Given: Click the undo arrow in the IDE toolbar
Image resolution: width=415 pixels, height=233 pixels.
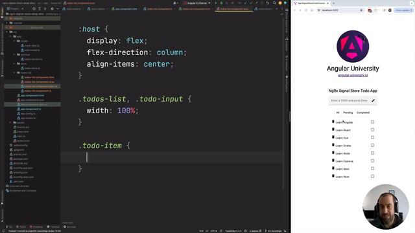Looking at the screenshot, I should [268, 3].
